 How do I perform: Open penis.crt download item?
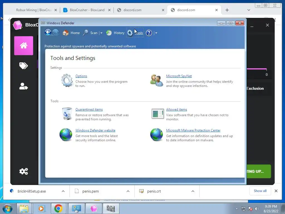(154, 191)
